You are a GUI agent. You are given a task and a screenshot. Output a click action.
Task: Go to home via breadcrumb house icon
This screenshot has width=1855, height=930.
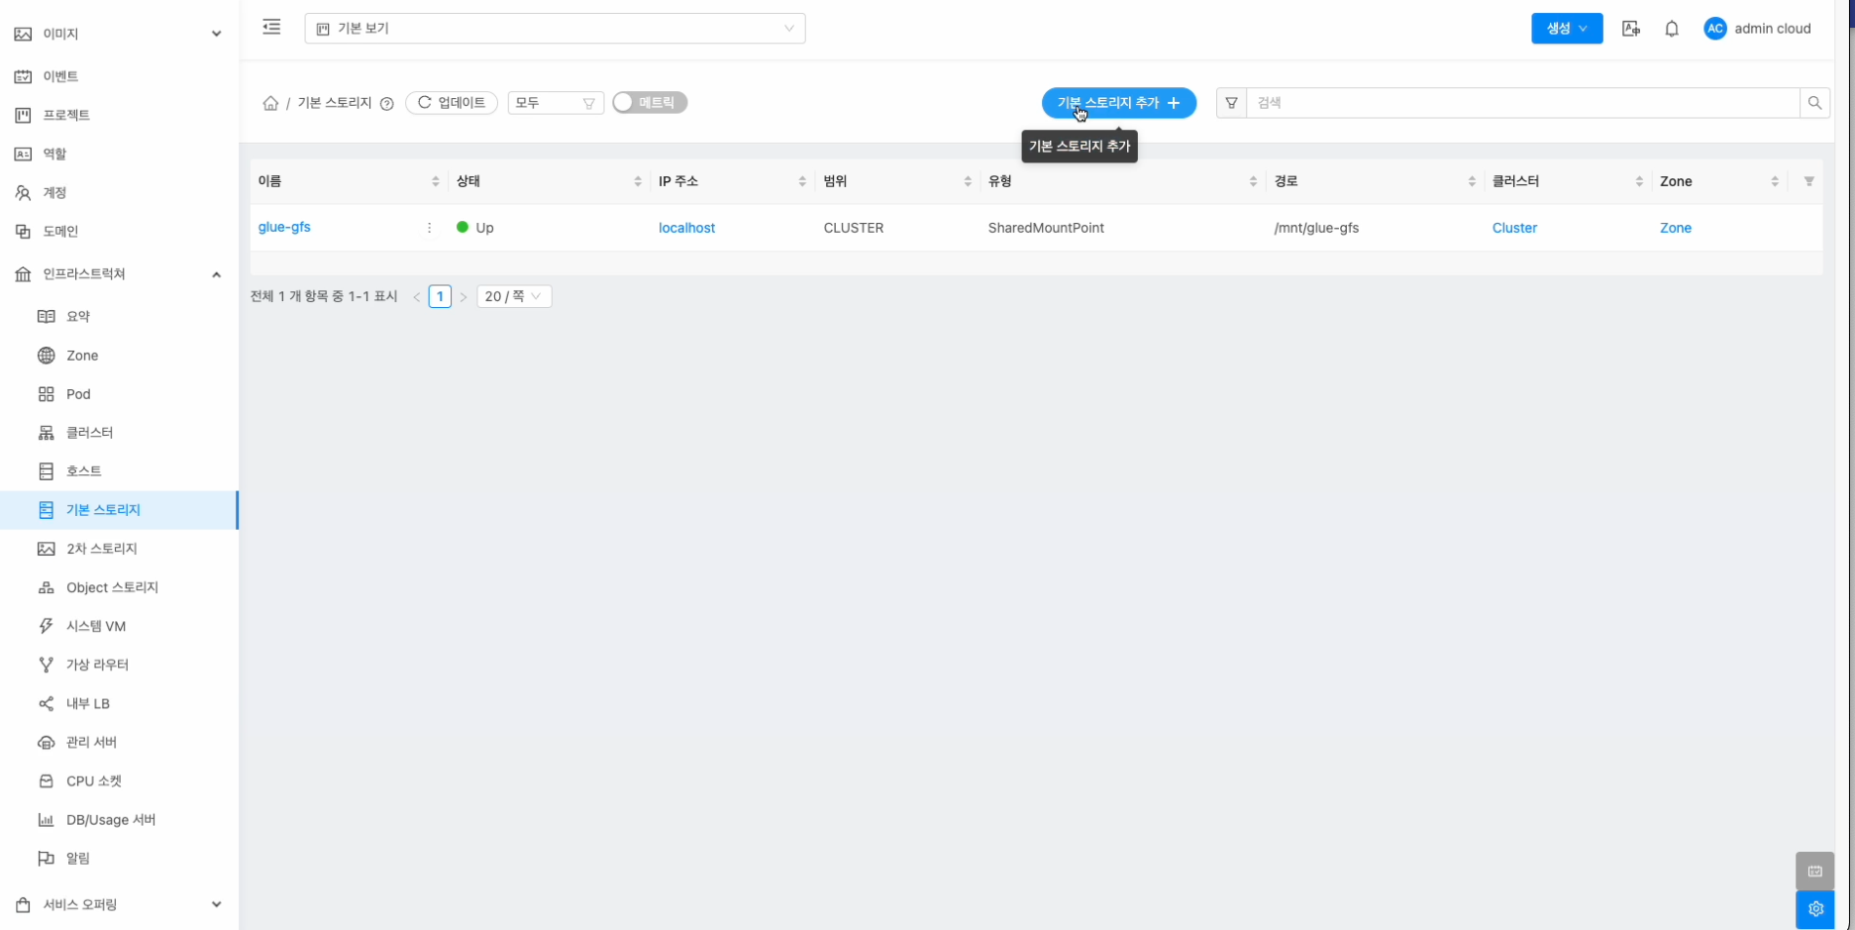click(270, 103)
